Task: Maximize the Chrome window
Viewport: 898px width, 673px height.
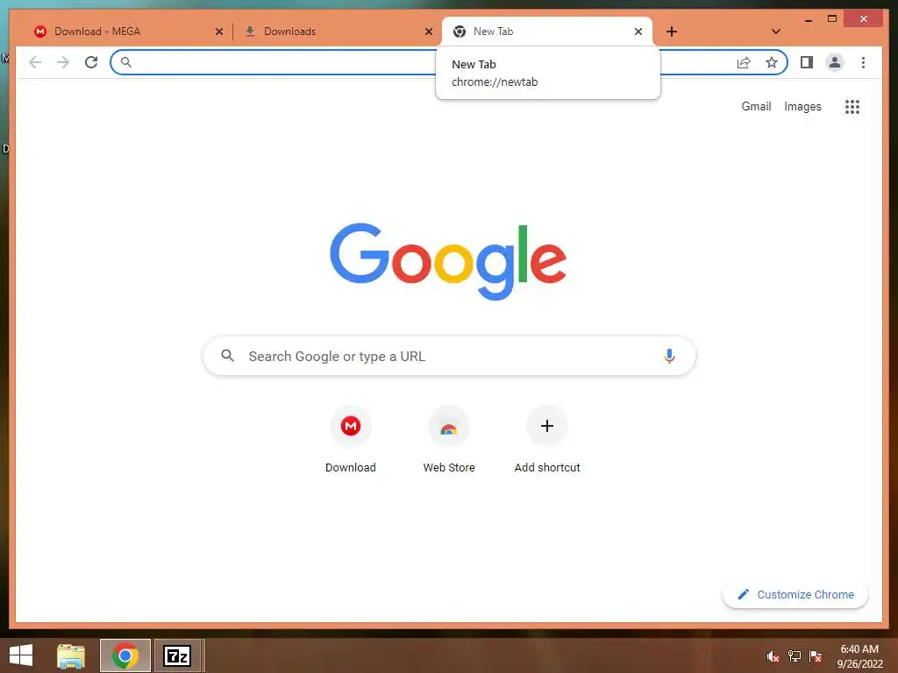Action: pos(832,19)
